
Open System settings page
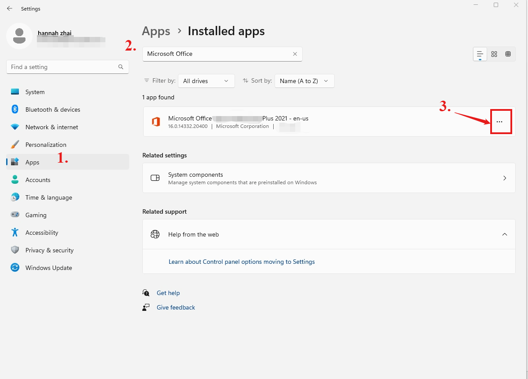click(x=68, y=92)
